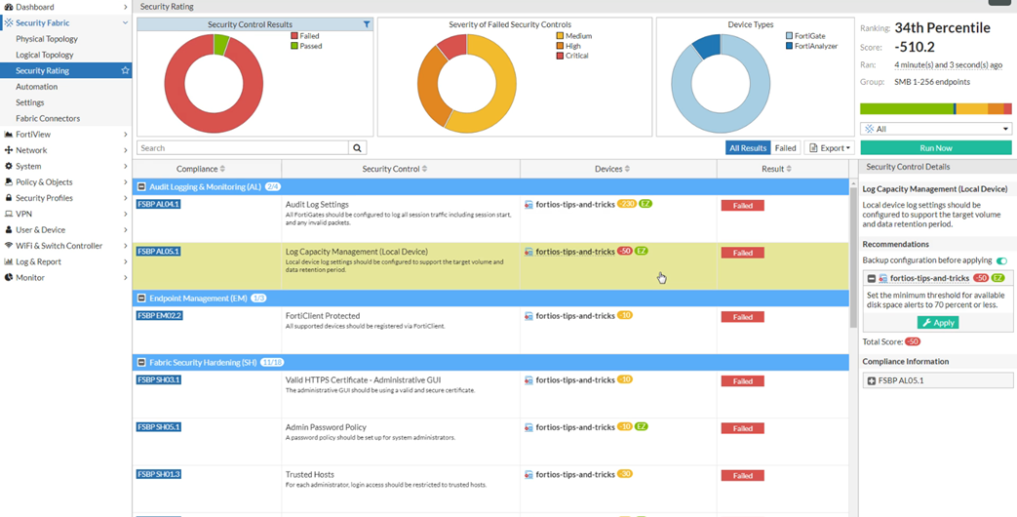The width and height of the screenshot is (1017, 517).
Task: Click Failed result for Audit Log Settings
Action: coord(743,206)
